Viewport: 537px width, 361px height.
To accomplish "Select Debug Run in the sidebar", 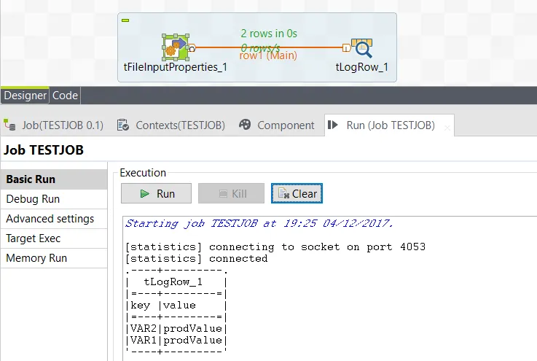I will [x=54, y=199].
